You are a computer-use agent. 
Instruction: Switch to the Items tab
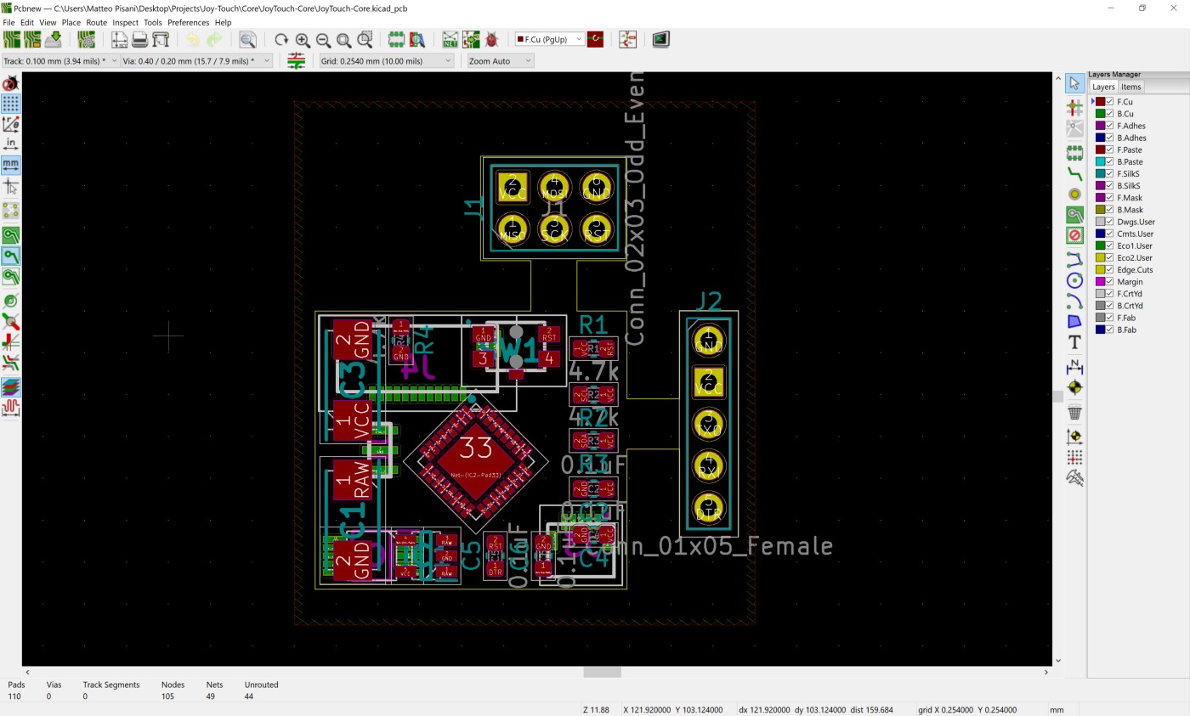pos(1130,87)
